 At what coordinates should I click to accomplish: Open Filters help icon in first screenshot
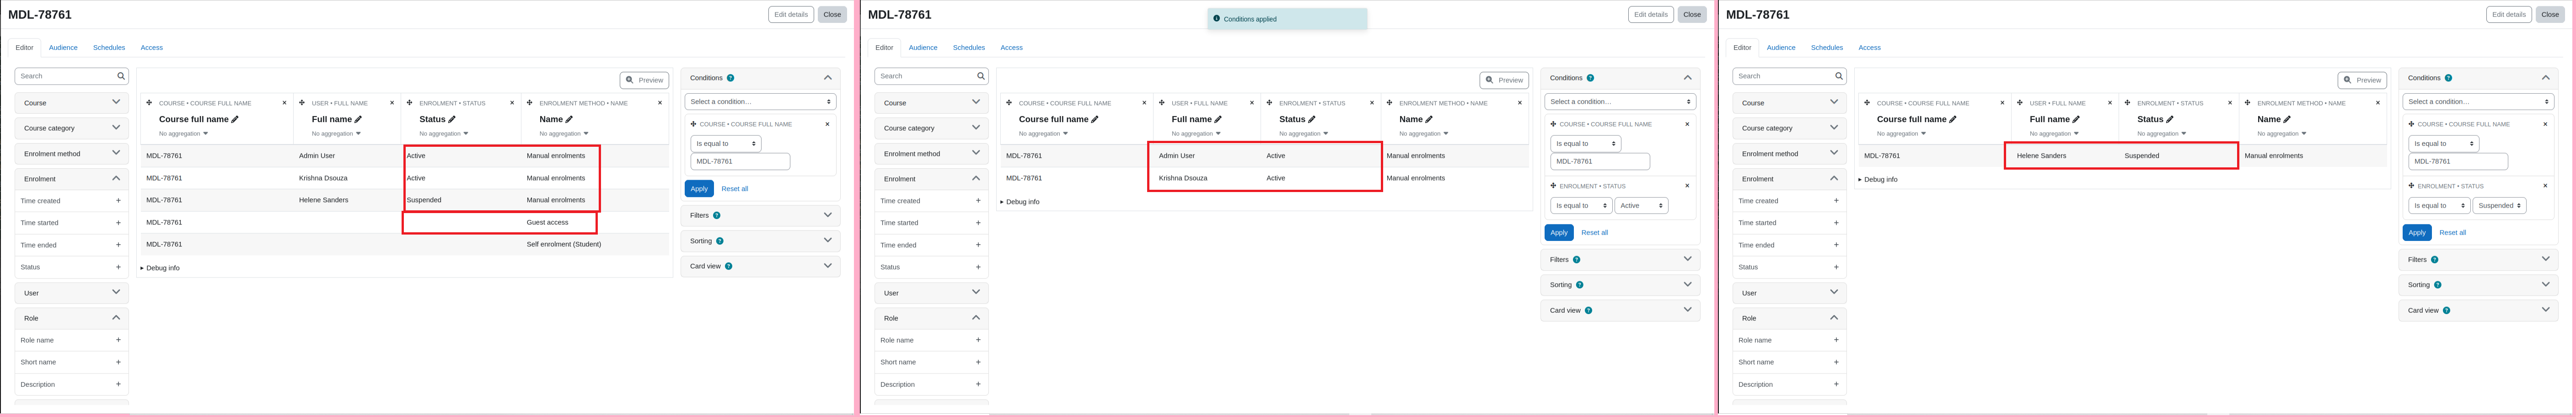(x=716, y=215)
